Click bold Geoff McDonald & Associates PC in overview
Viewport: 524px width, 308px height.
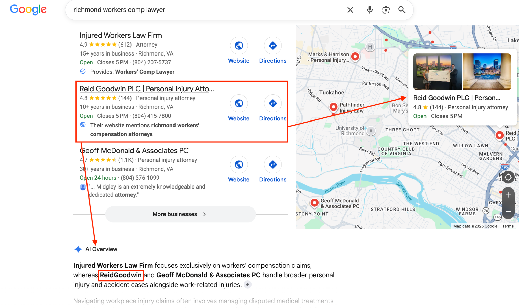209,275
